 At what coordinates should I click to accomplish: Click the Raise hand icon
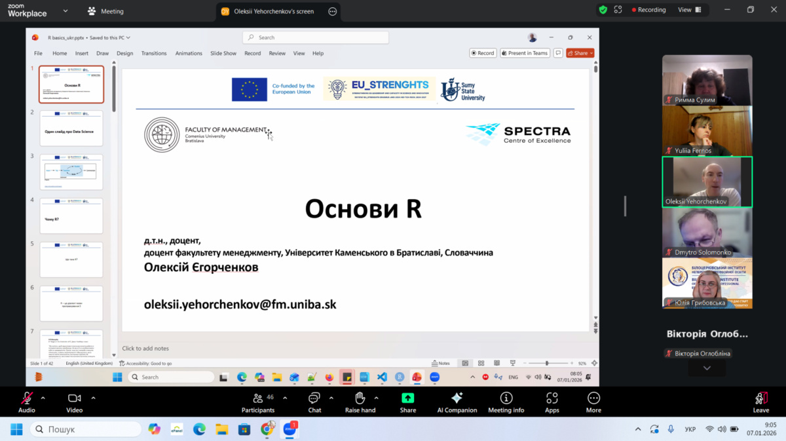coord(360,398)
